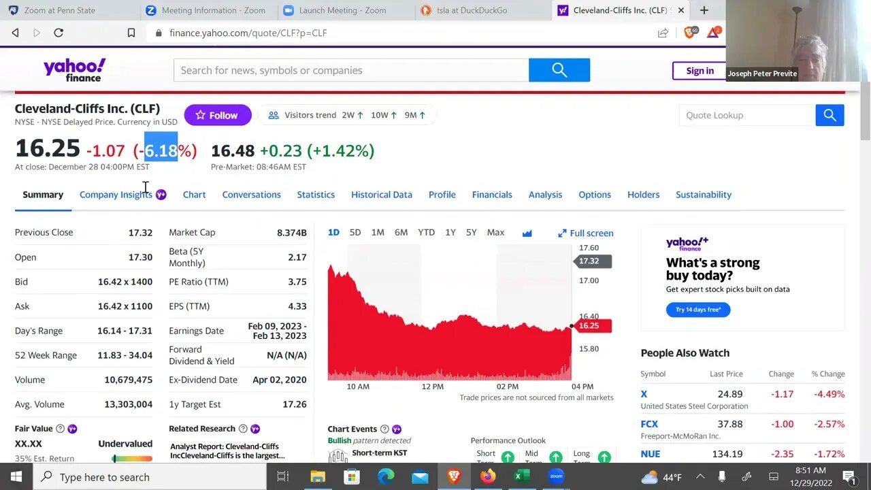
Task: Click the Windows taskbar search box
Action: tap(150, 477)
